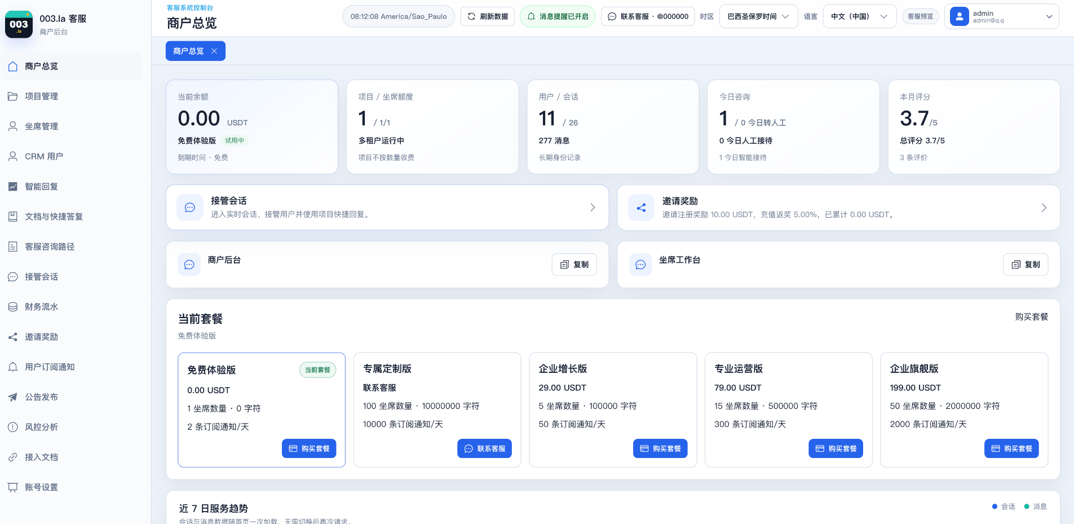The image size is (1074, 524).
Task: Toggle 消息提醒已开启 notification button
Action: point(558,16)
